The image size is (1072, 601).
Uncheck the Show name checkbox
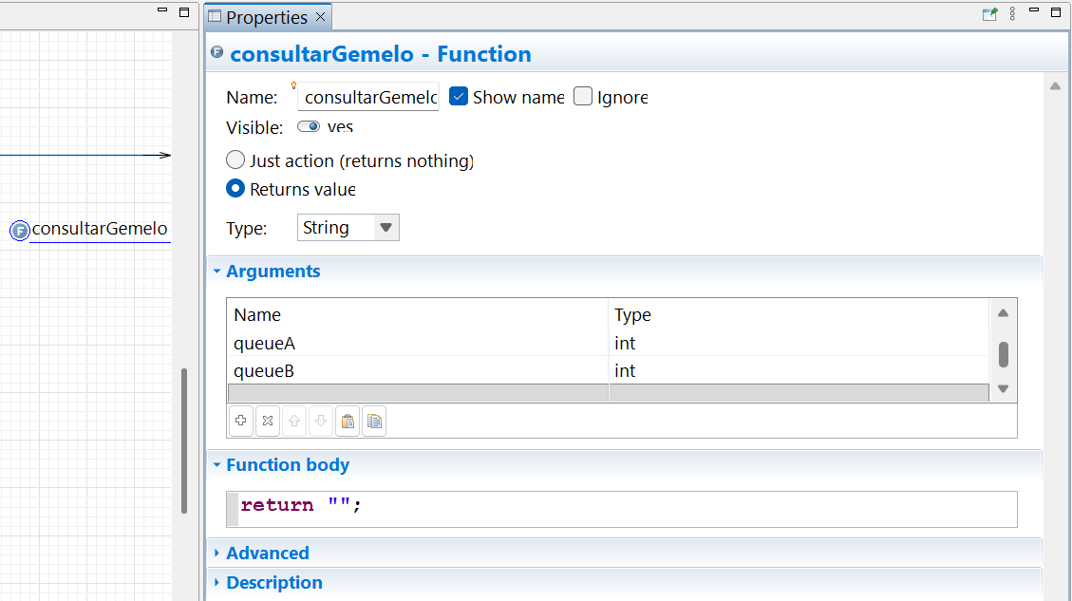459,97
